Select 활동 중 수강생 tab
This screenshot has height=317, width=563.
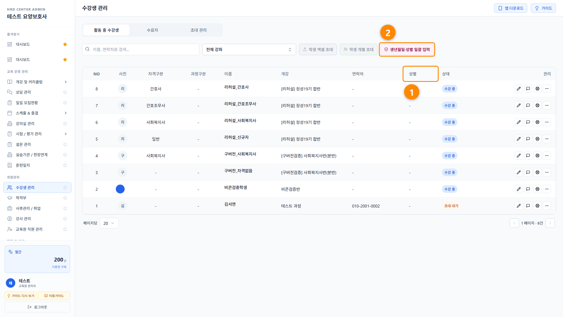point(106,30)
